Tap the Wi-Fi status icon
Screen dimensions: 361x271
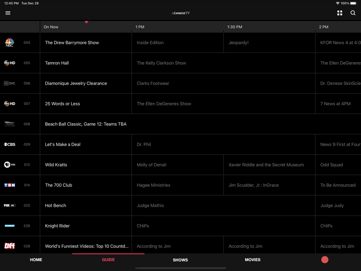pyautogui.click(x=338, y=3)
